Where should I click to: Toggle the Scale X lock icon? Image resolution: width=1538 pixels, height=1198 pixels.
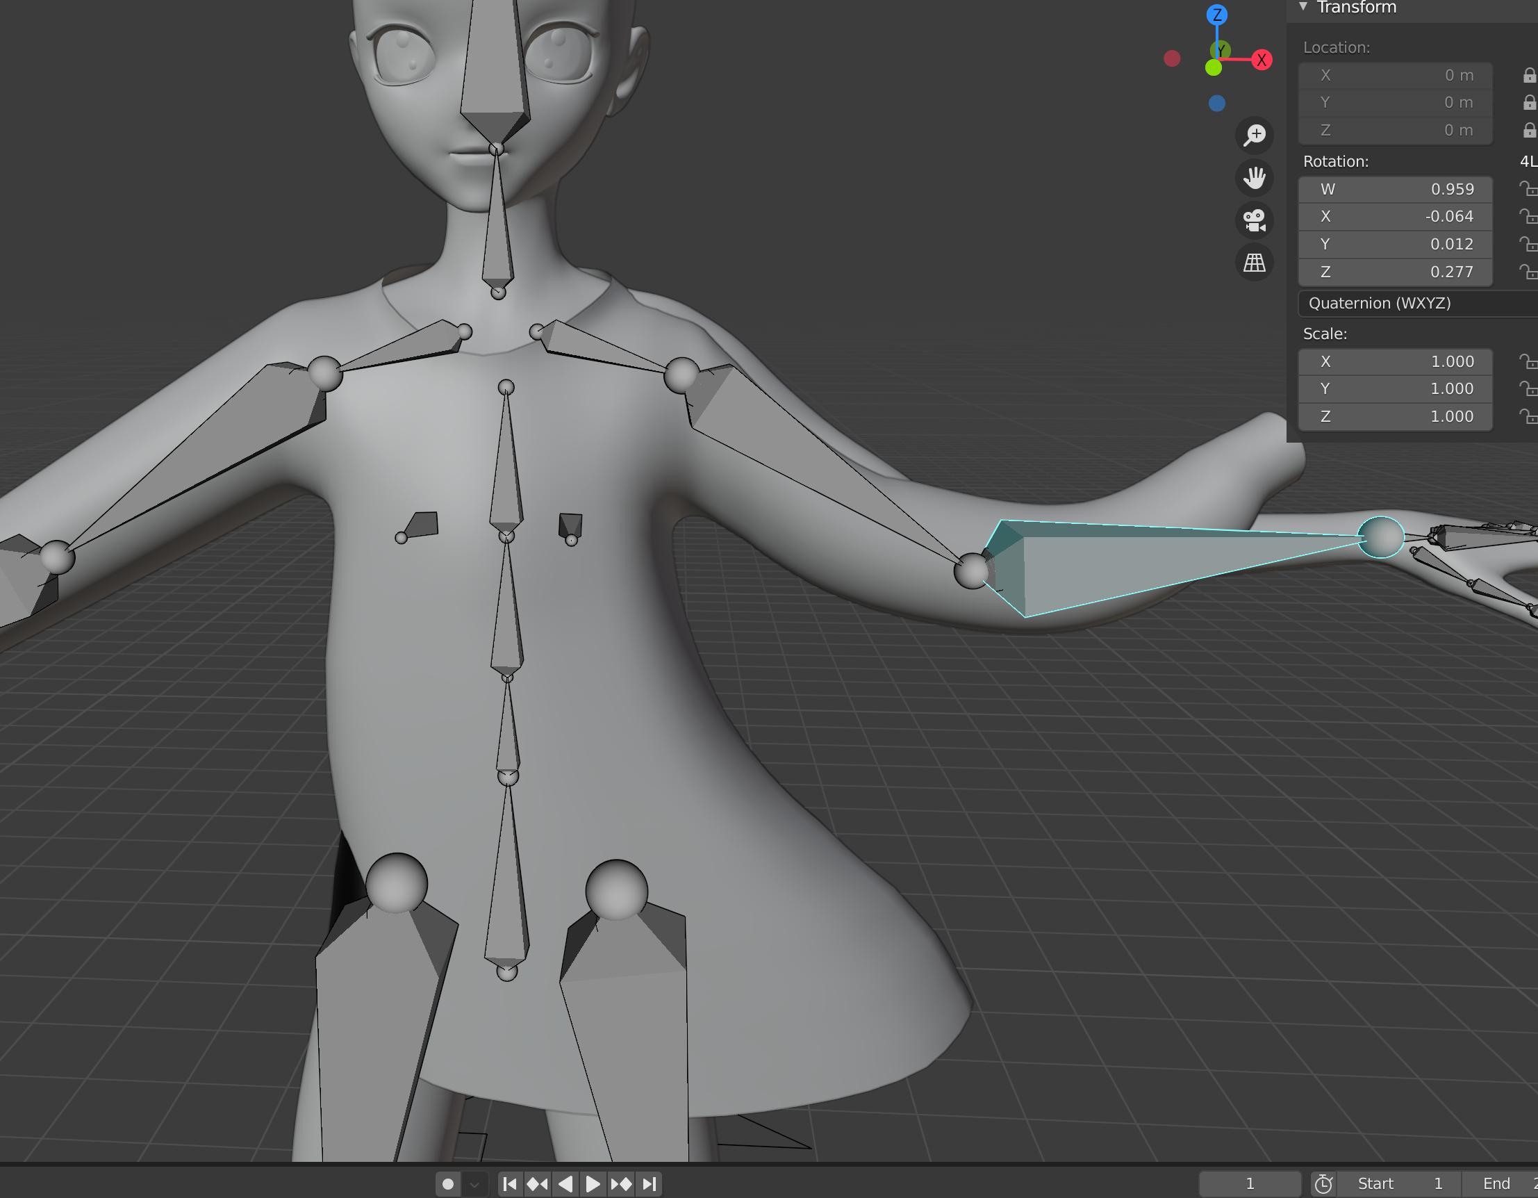coord(1528,361)
